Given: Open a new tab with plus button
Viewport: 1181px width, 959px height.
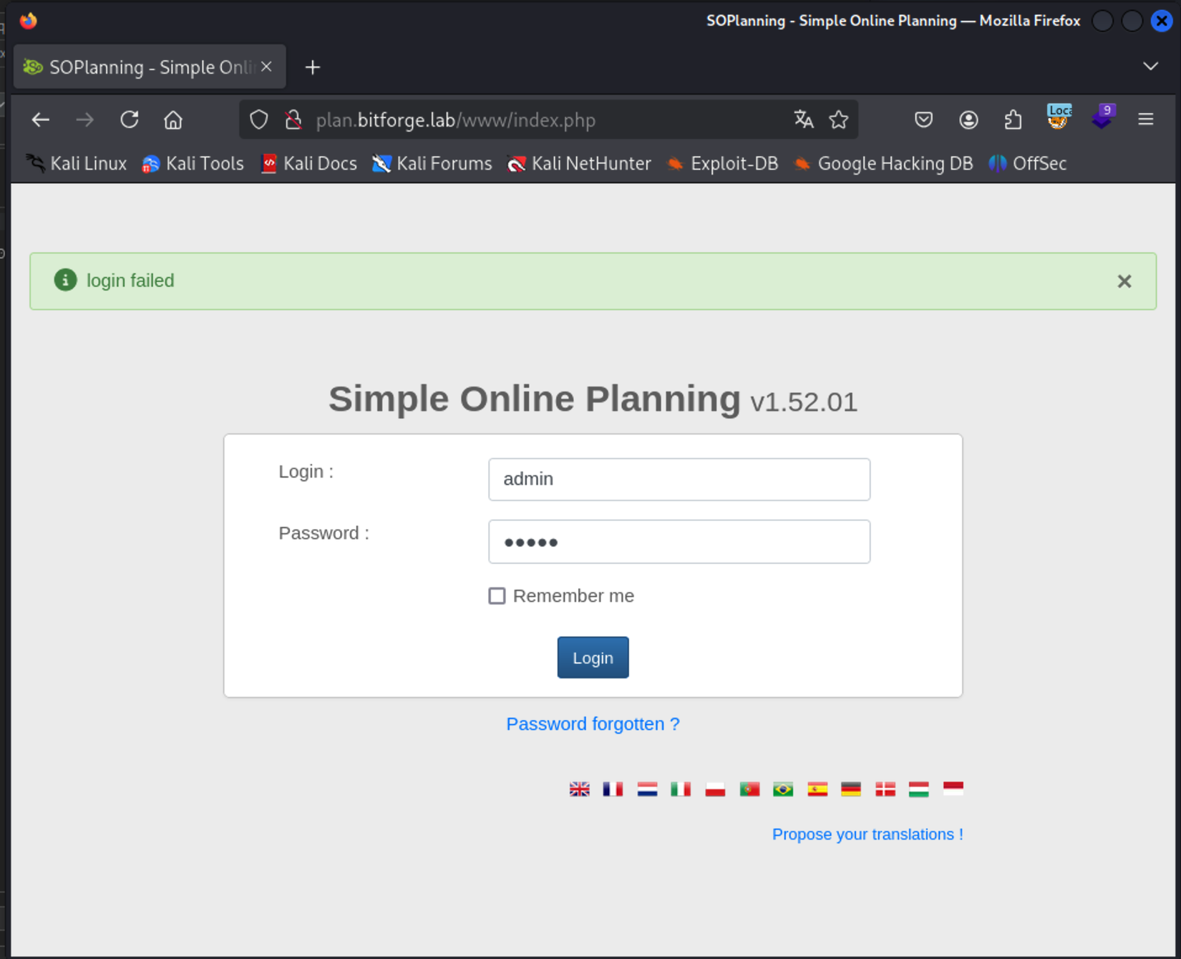Looking at the screenshot, I should pos(313,67).
